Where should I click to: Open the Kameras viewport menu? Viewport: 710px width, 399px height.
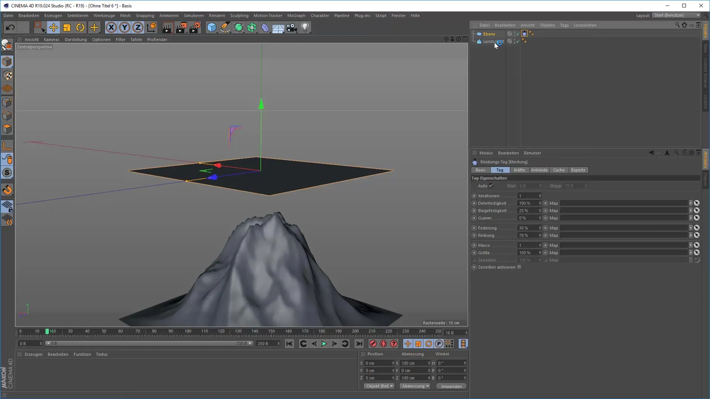(51, 40)
